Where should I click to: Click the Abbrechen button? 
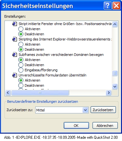tap(105, 126)
